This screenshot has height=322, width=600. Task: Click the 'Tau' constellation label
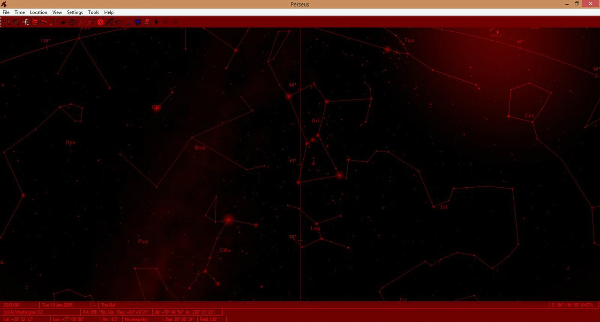[409, 40]
